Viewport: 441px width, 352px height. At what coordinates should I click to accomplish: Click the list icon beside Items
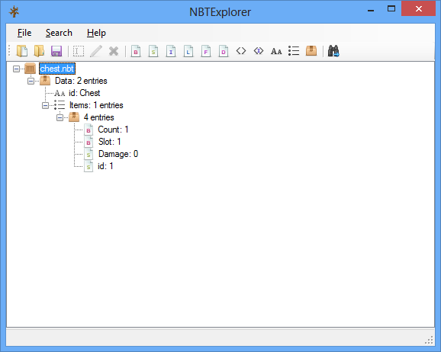[x=60, y=105]
